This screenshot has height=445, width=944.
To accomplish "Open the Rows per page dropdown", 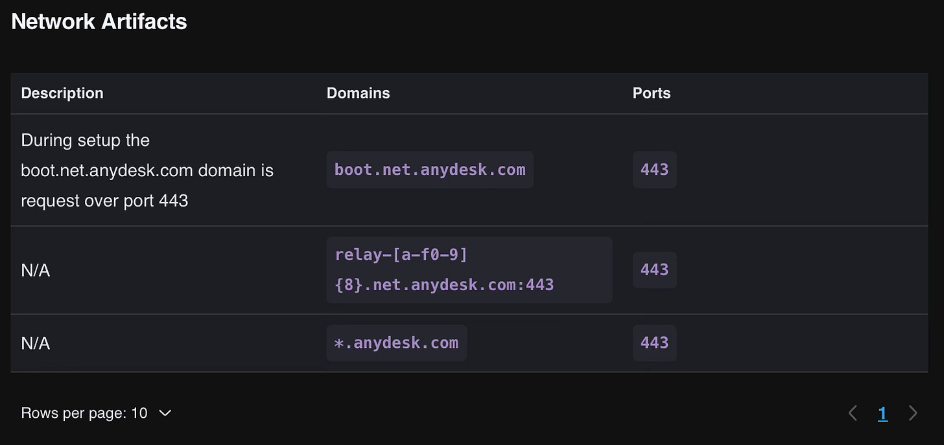I will tap(96, 413).
